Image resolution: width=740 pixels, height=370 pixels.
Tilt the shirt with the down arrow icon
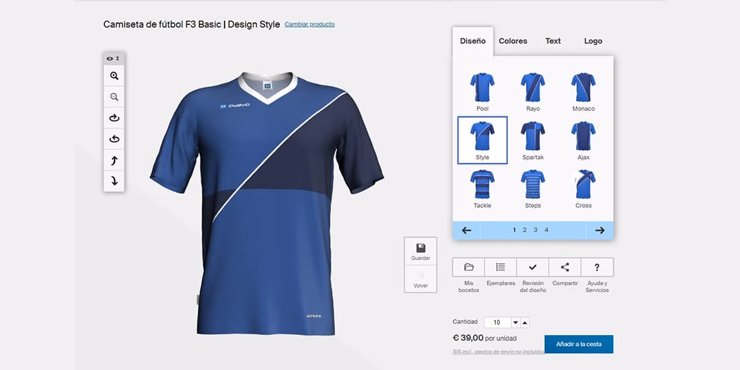click(x=114, y=180)
